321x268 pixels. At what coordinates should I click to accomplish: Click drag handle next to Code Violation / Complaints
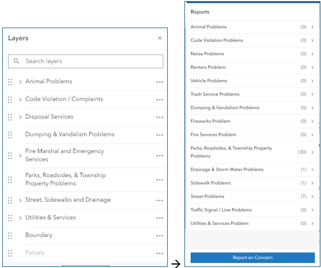pos(10,99)
